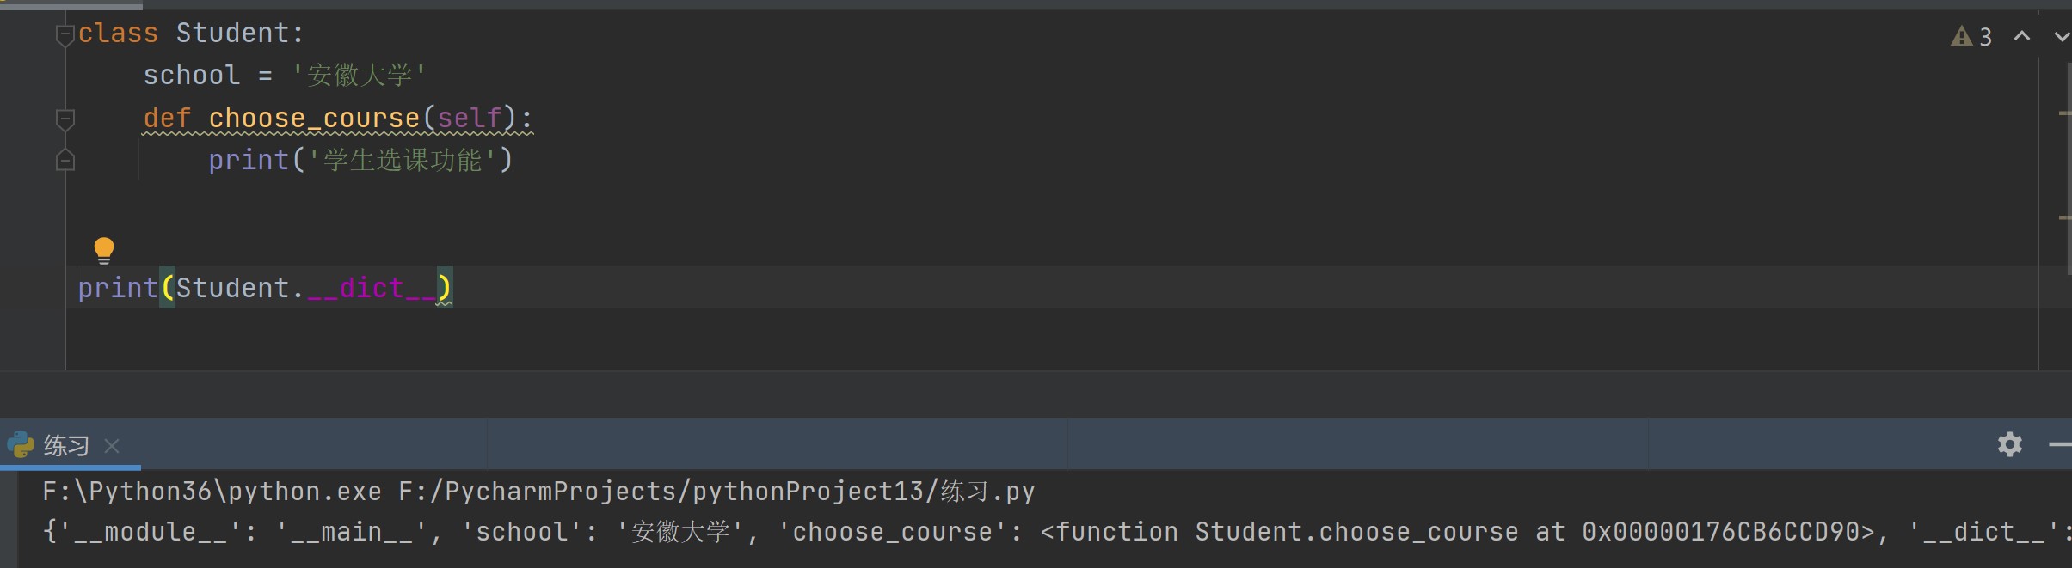Collapse the choose_course method fold marker

click(65, 119)
